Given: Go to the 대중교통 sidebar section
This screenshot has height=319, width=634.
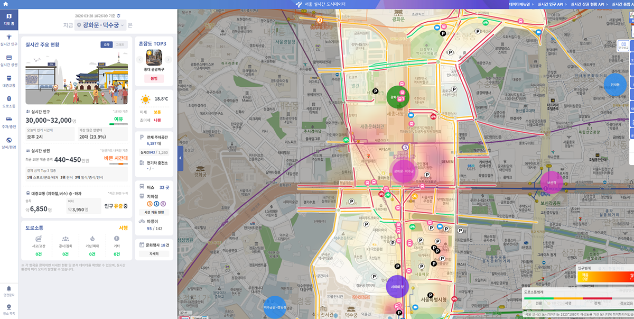Looking at the screenshot, I should point(9,81).
